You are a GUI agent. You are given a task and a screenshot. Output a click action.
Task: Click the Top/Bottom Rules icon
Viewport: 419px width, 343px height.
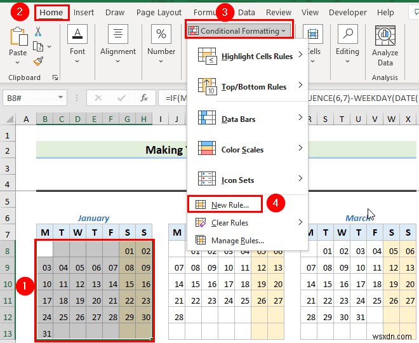(x=207, y=86)
